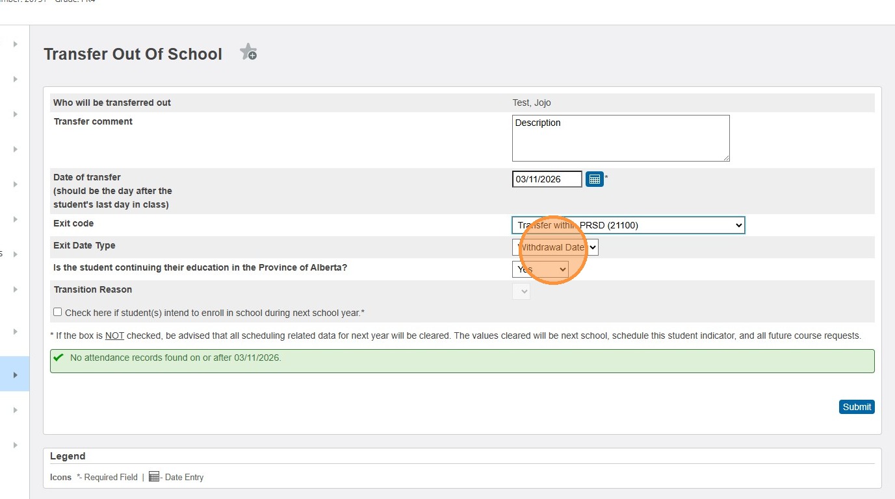Open the calendar date picker icon
The width and height of the screenshot is (895, 499).
594,179
